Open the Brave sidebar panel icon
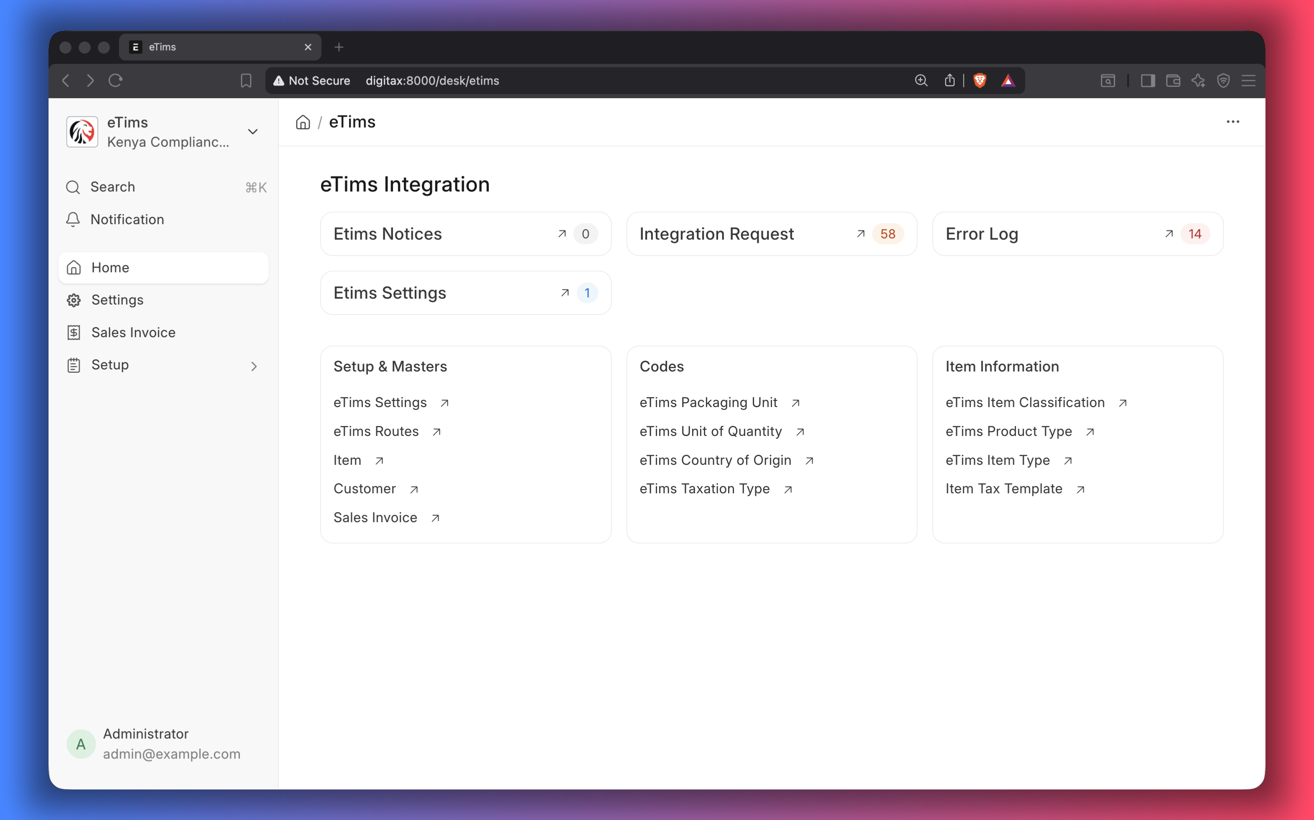Viewport: 1314px width, 820px height. pyautogui.click(x=1147, y=81)
